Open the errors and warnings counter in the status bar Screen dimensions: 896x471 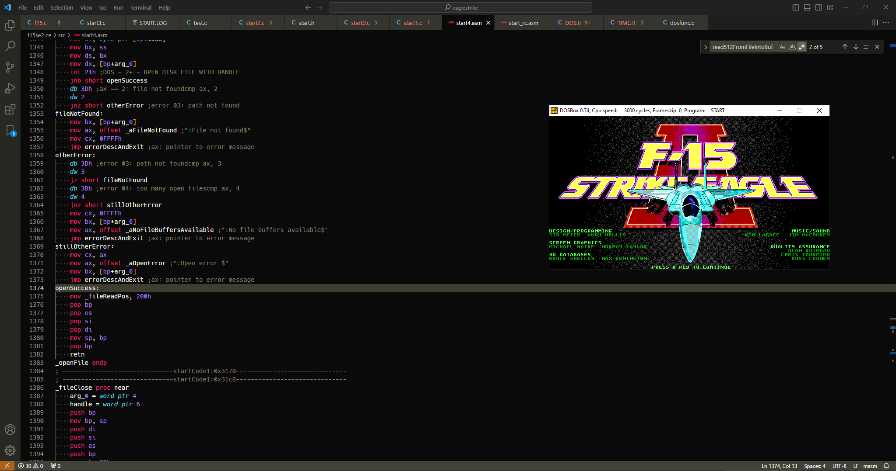(x=31, y=466)
